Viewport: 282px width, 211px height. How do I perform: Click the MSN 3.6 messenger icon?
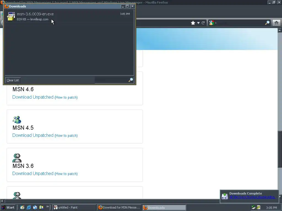(x=17, y=158)
